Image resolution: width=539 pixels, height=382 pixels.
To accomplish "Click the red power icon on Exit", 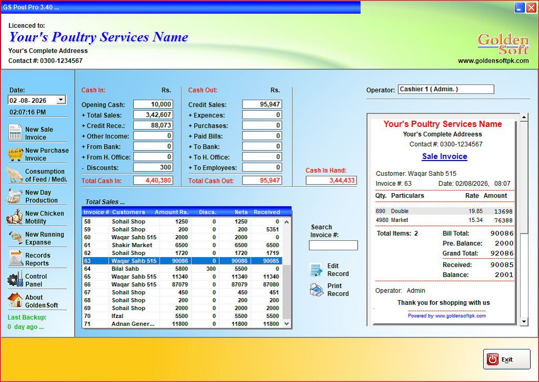I will click(x=492, y=359).
